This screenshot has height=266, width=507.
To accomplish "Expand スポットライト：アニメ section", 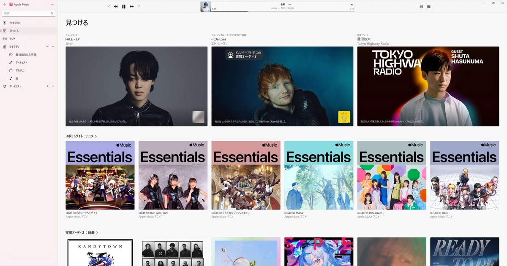I will point(81,136).
